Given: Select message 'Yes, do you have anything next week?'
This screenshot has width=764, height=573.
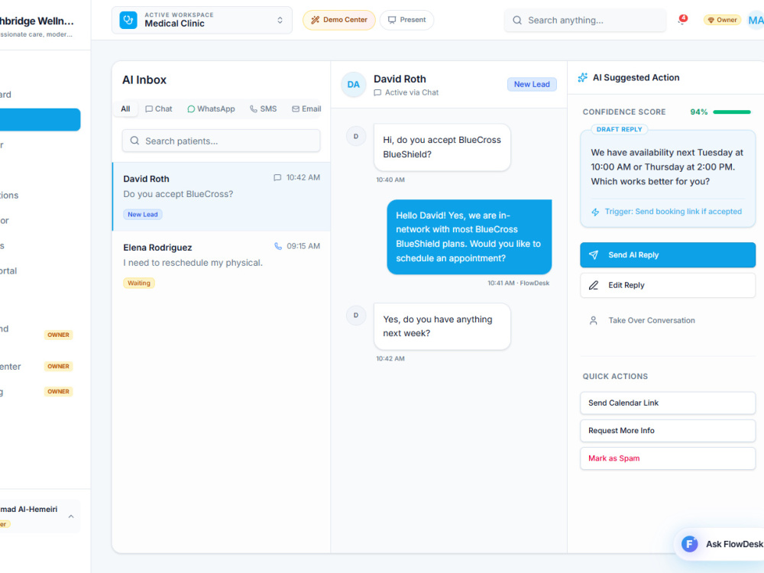Looking at the screenshot, I should 442,326.
